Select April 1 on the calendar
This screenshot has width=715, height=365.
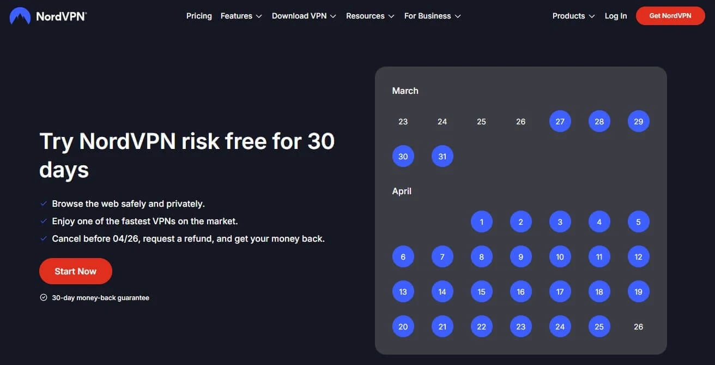coord(481,222)
